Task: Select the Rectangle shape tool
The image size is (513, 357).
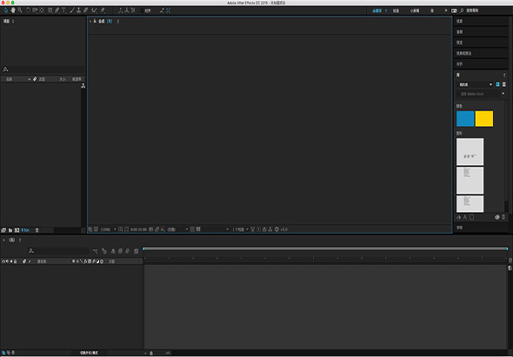Action: click(50, 10)
